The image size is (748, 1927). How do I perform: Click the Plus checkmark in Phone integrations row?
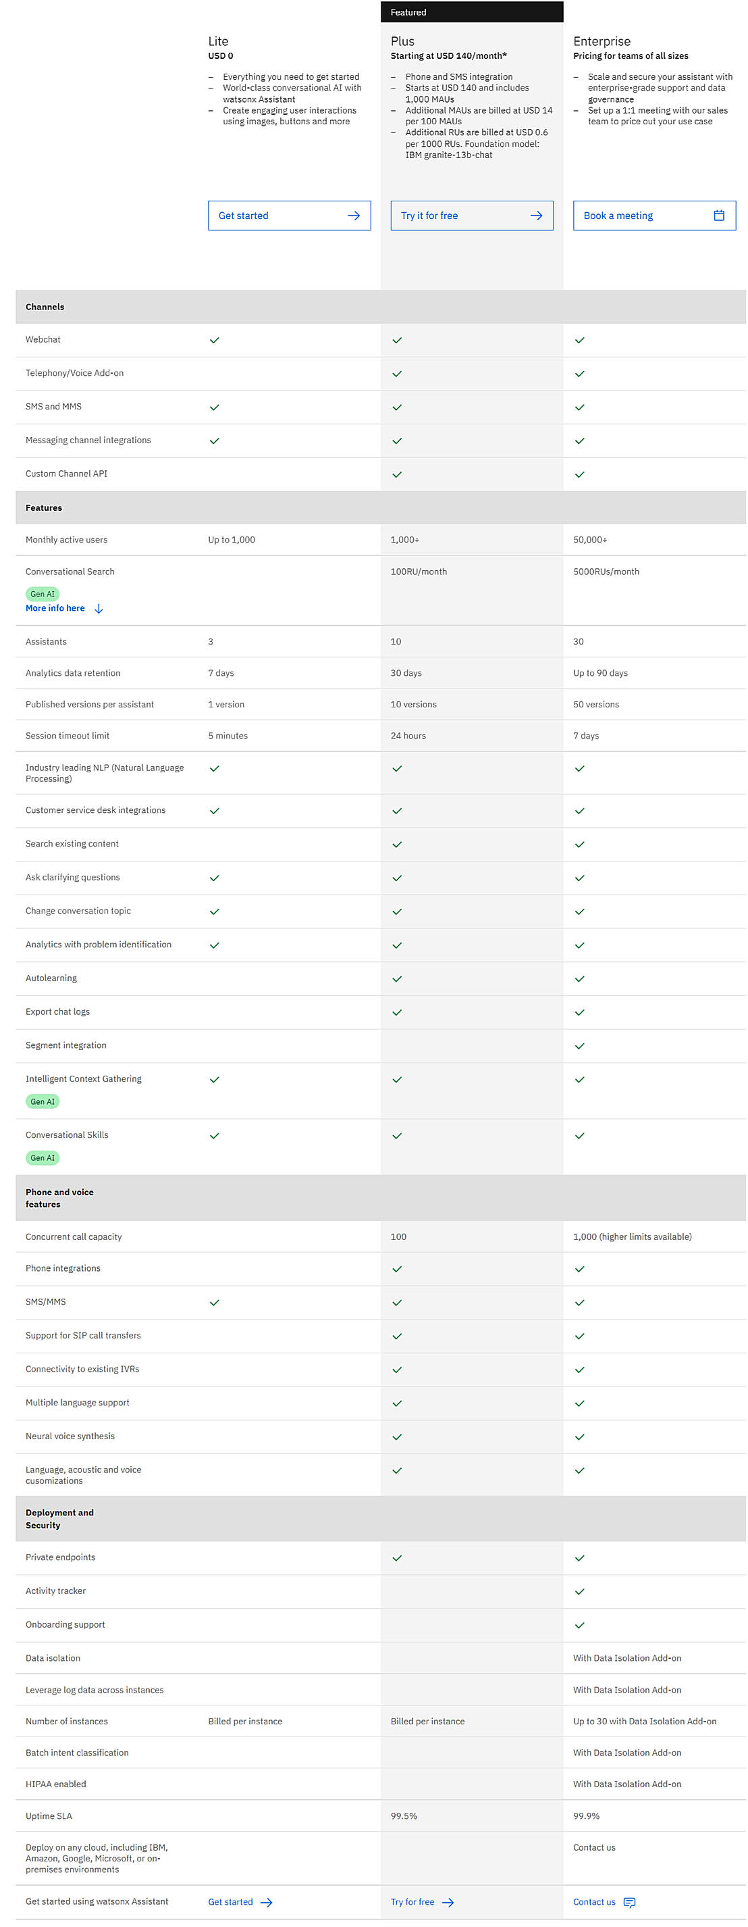pyautogui.click(x=397, y=1270)
